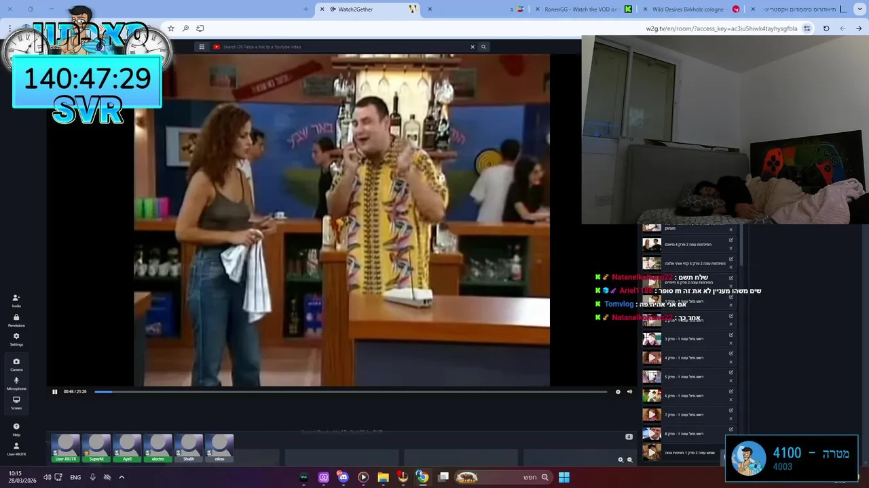Go forward in browser history

coord(843,28)
